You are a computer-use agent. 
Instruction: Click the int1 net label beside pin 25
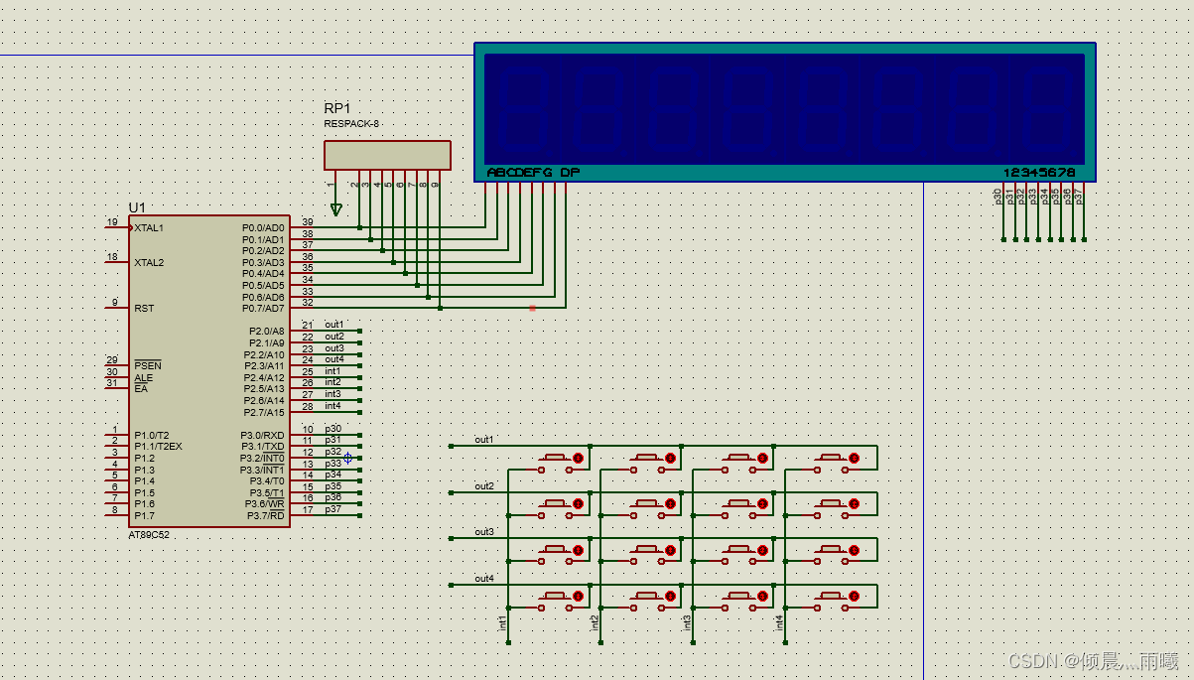[332, 371]
